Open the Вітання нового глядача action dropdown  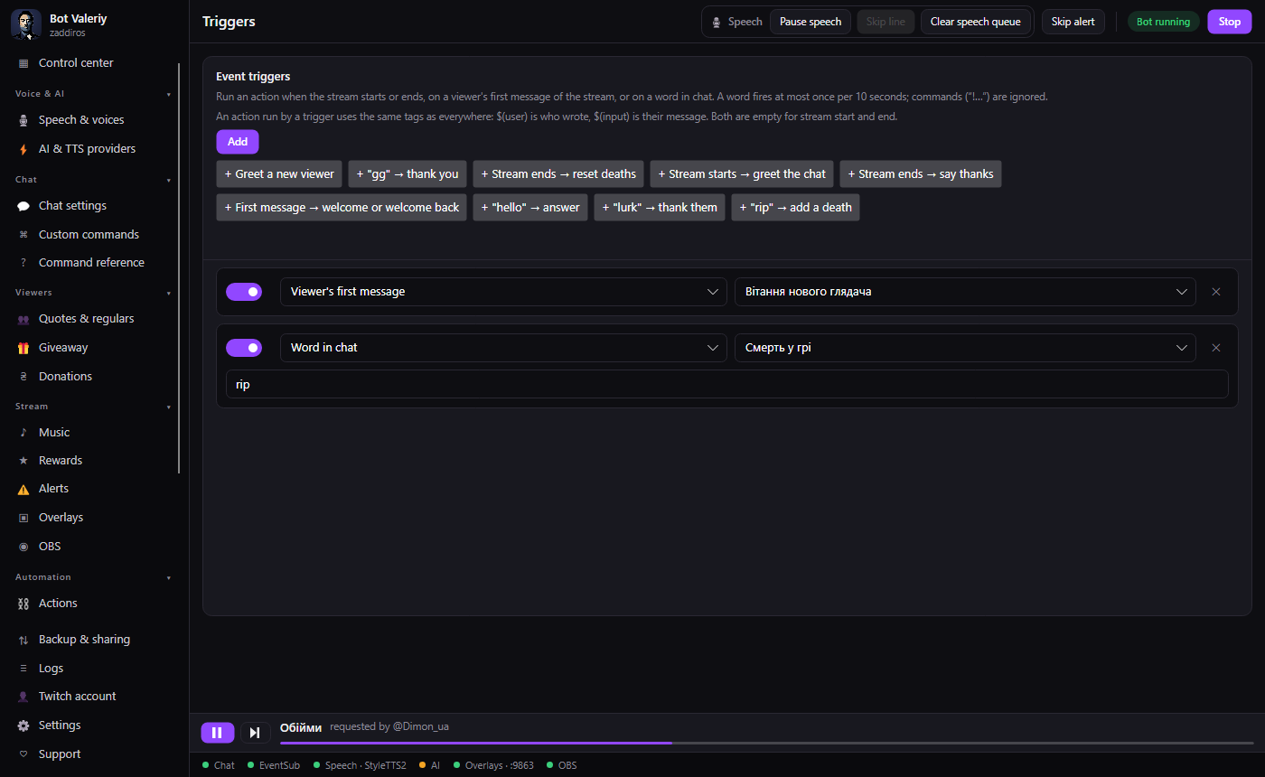click(x=965, y=292)
